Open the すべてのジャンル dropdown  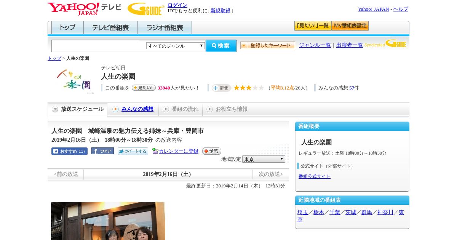[x=176, y=46]
